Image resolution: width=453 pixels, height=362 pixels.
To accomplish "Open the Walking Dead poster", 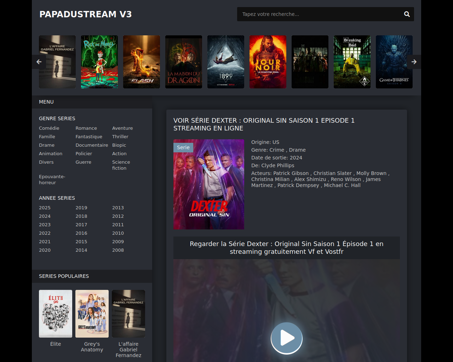I will tap(310, 62).
